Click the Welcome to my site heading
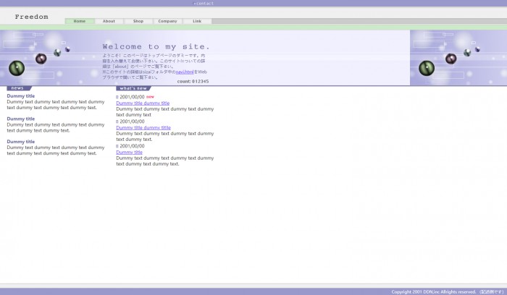Image resolution: width=507 pixels, height=295 pixels. coord(156,47)
